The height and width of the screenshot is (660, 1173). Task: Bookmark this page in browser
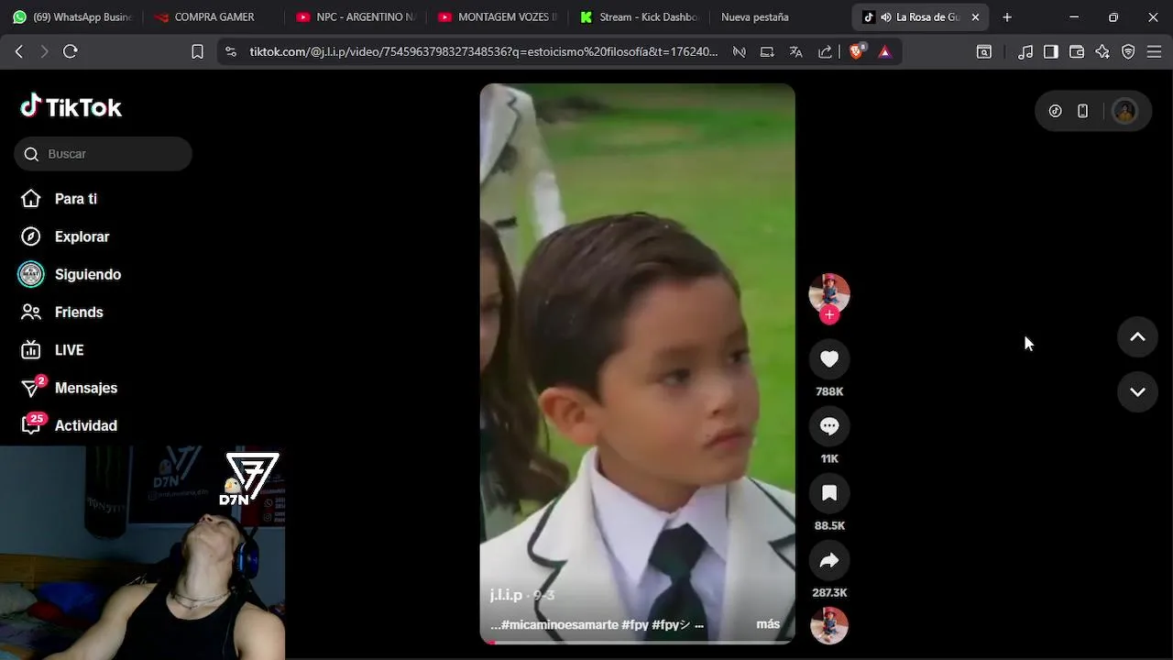tap(197, 52)
